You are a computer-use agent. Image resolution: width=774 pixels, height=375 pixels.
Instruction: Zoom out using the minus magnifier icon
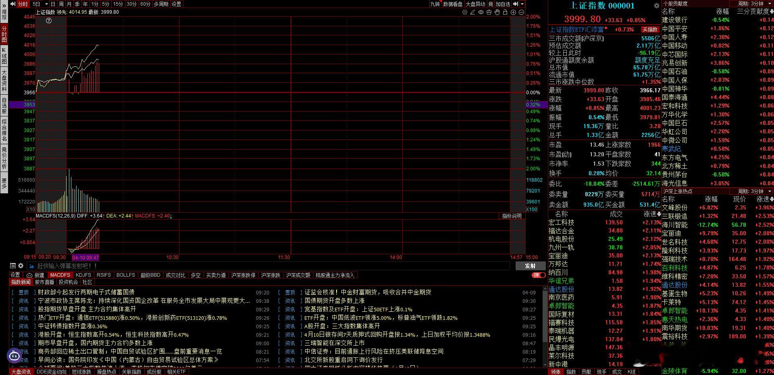point(521,12)
